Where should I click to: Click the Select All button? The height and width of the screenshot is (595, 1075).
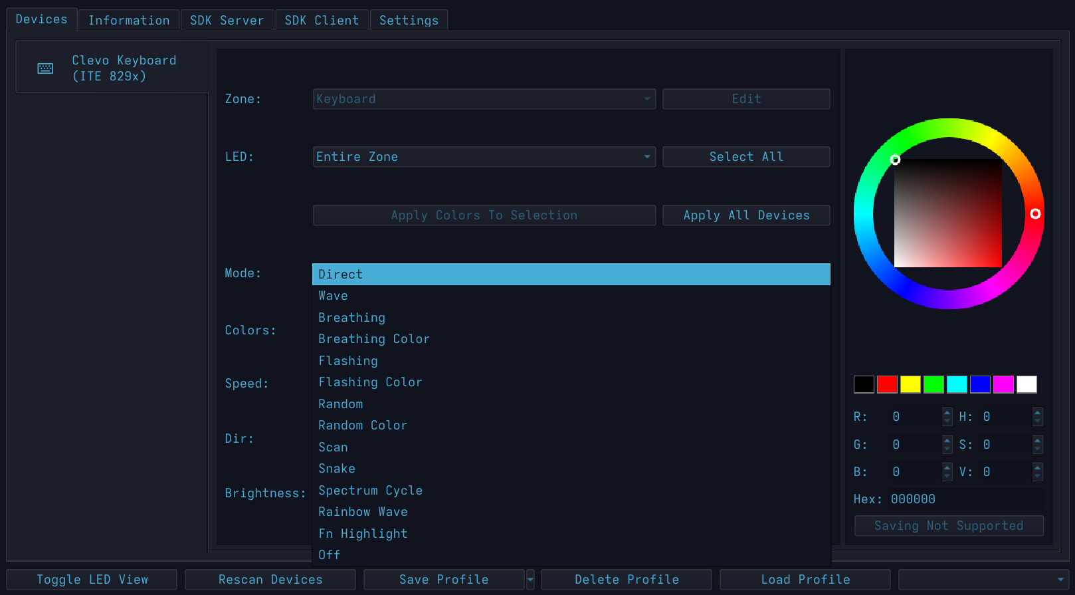click(x=746, y=157)
